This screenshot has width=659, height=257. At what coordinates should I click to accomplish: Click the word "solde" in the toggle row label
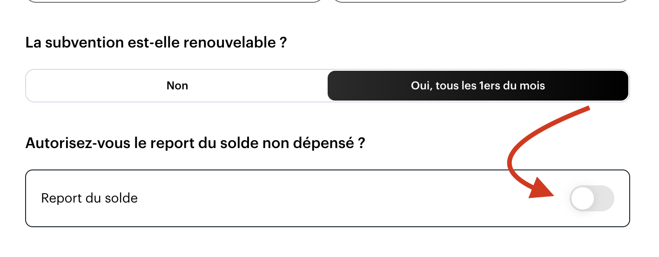[x=122, y=198]
